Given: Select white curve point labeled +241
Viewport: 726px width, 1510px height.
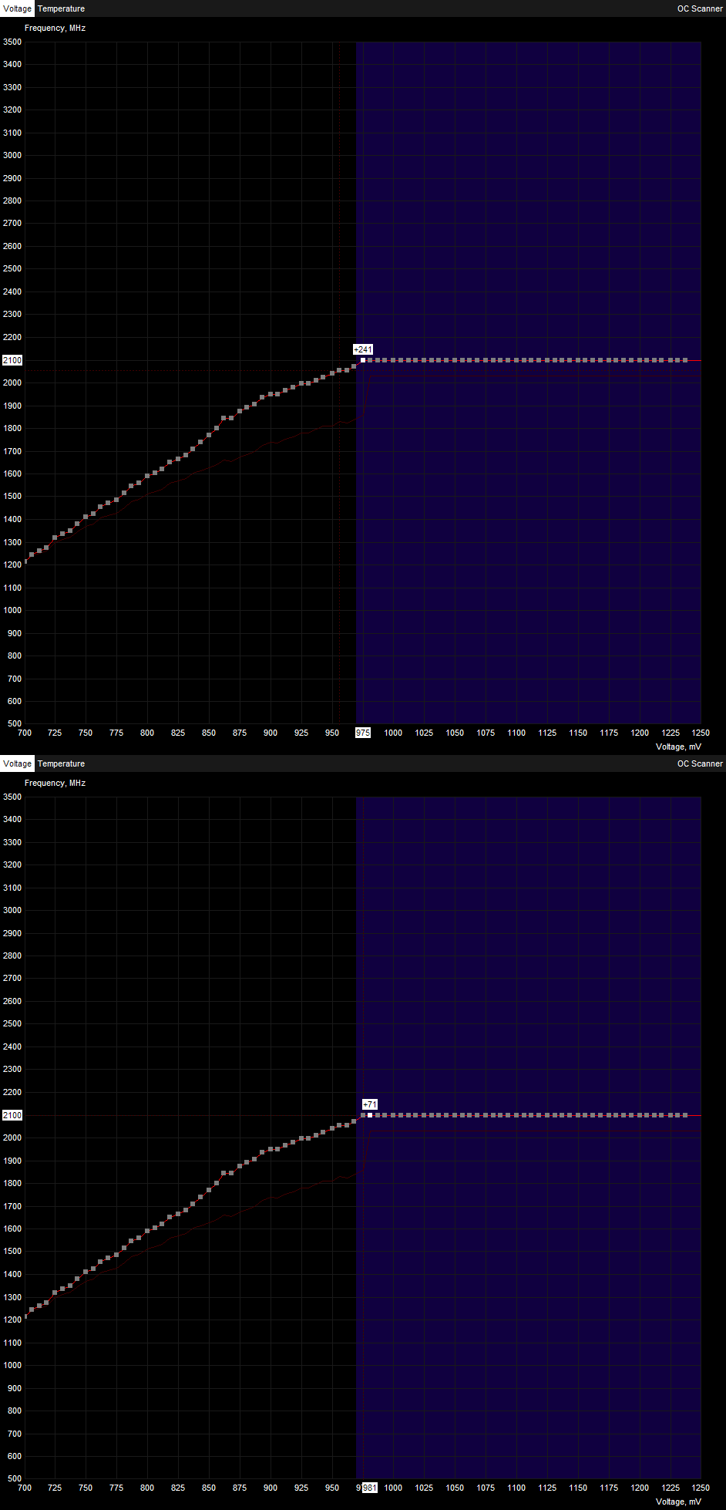Looking at the screenshot, I should [363, 360].
